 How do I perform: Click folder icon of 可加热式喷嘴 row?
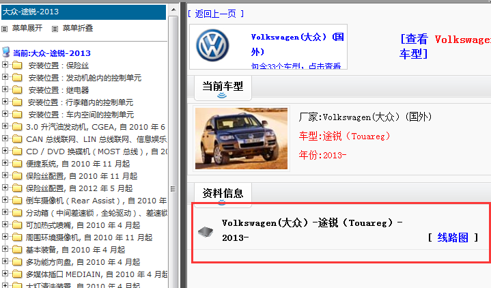click(17, 225)
